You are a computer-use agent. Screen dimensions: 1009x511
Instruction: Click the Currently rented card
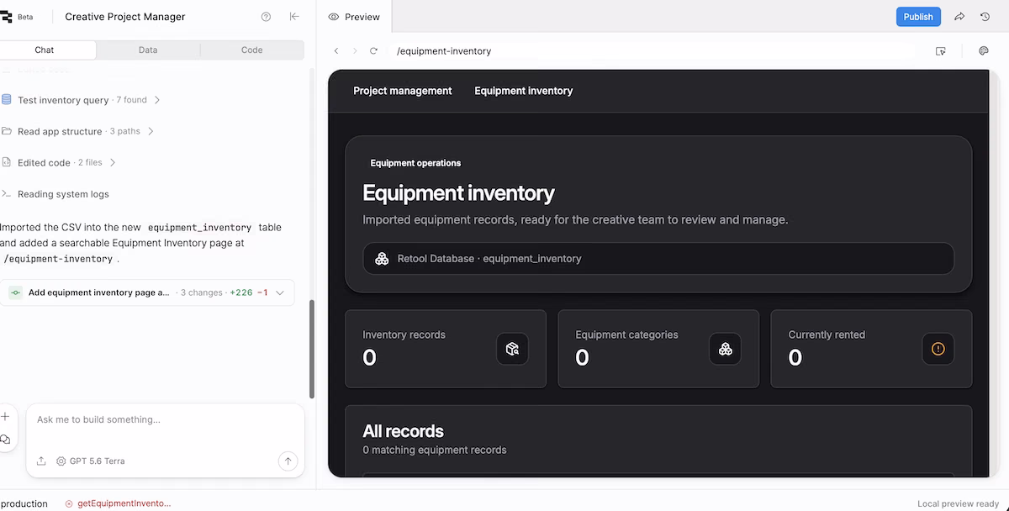click(x=871, y=349)
